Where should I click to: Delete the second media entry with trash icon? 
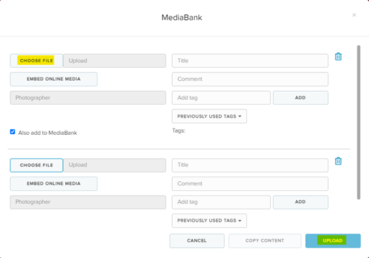pos(338,161)
